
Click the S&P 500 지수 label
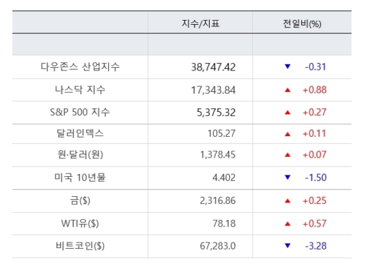(x=80, y=112)
